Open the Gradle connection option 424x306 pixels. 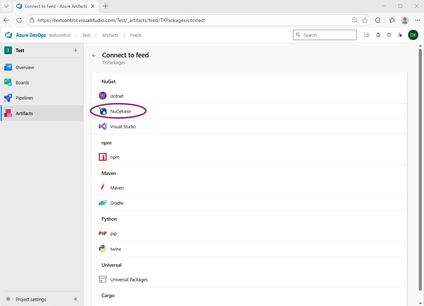pos(117,203)
